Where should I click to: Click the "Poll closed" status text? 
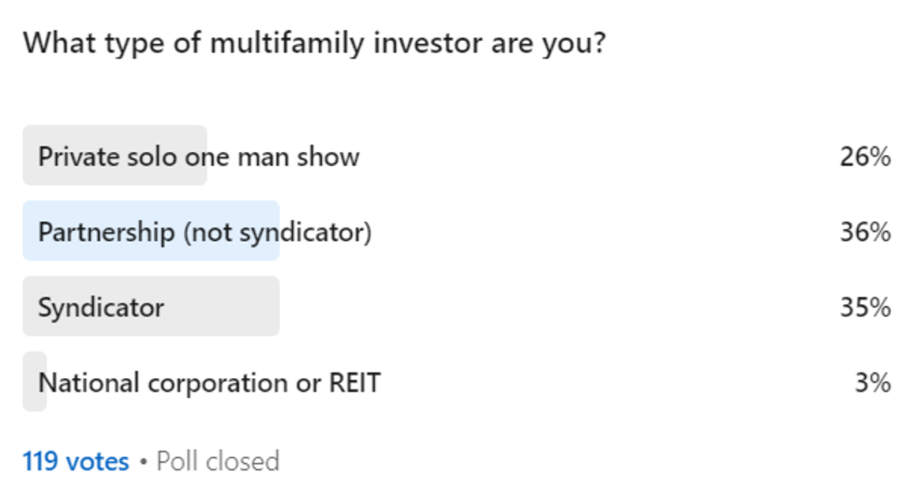(218, 461)
